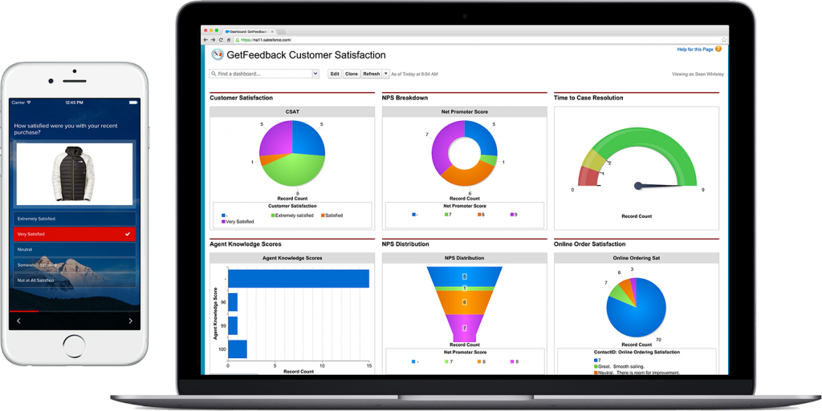
Task: Click the green Extremely satisfied legend swatch
Action: (x=273, y=215)
